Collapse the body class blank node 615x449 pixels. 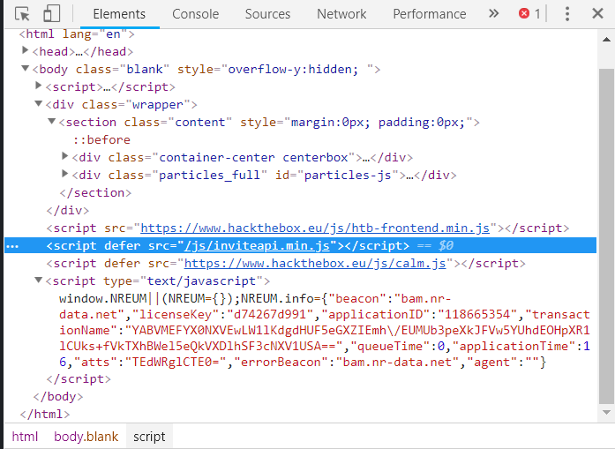click(x=25, y=68)
